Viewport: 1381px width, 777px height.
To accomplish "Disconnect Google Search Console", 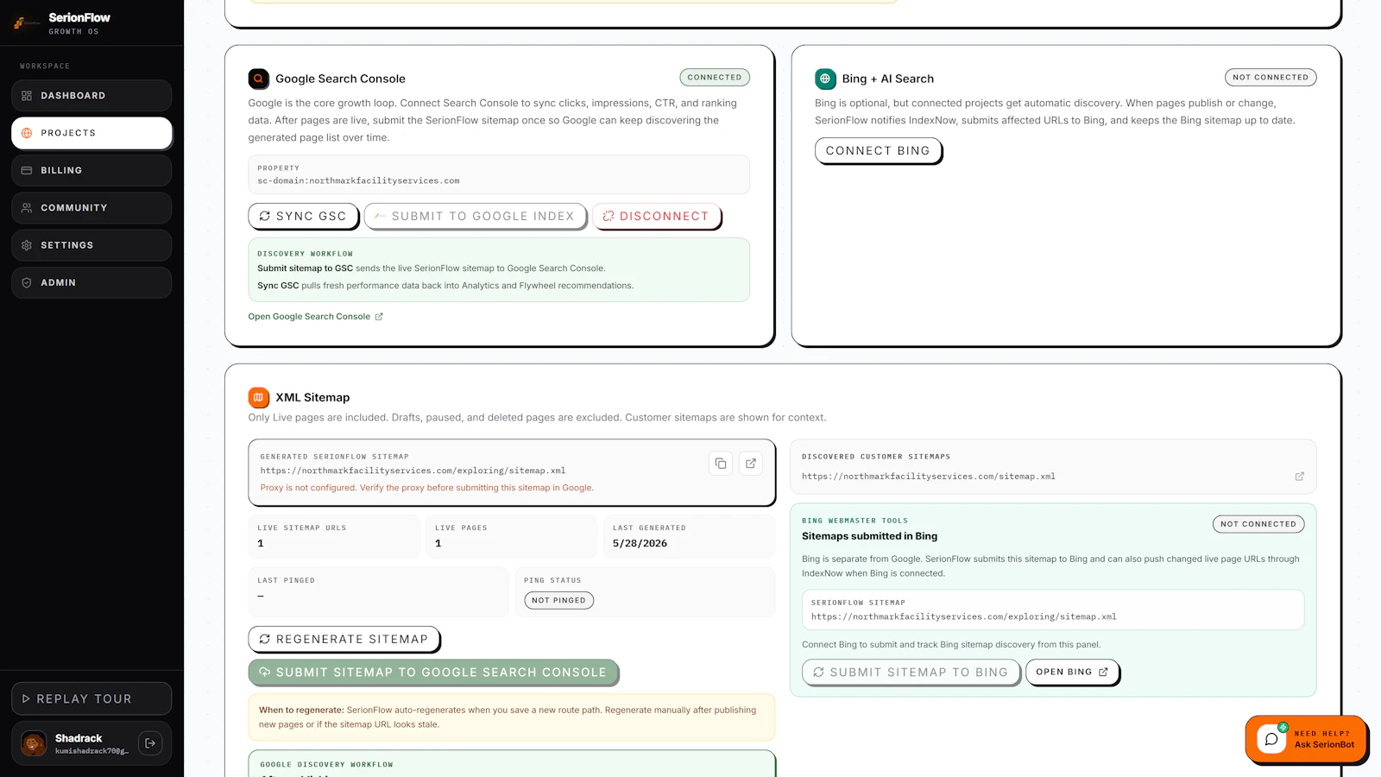I will coord(656,216).
